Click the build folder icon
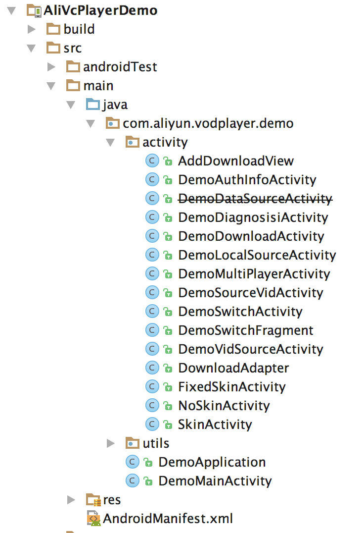This screenshot has height=533, width=364. click(x=53, y=29)
